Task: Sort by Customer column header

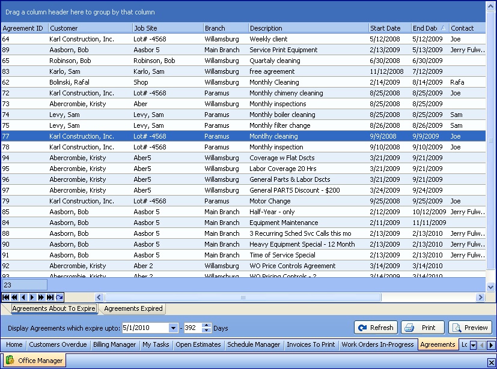Action: (x=90, y=28)
